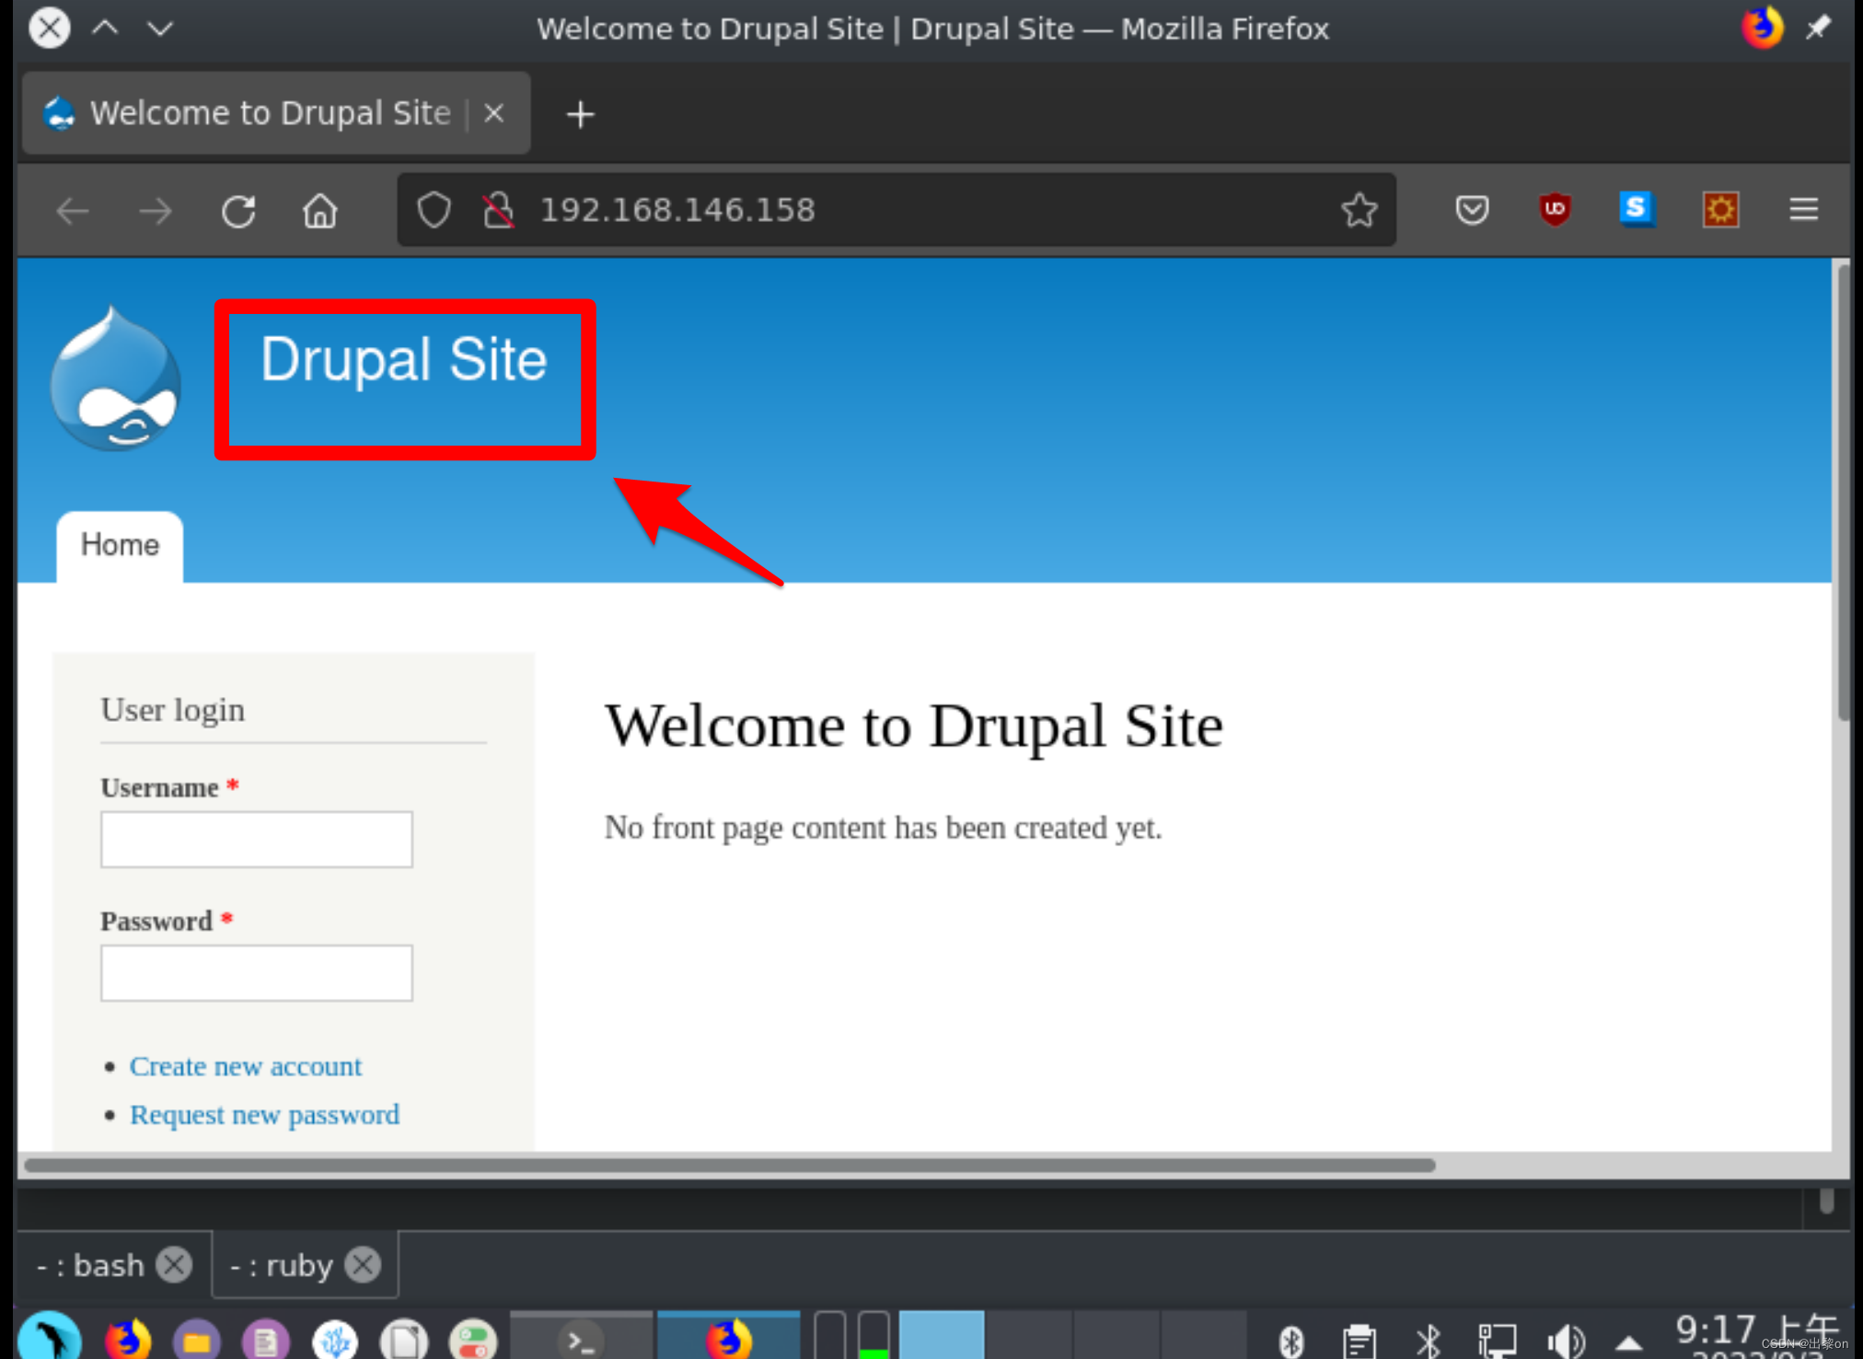Focus the Username input field
The image size is (1863, 1359).
click(x=257, y=839)
